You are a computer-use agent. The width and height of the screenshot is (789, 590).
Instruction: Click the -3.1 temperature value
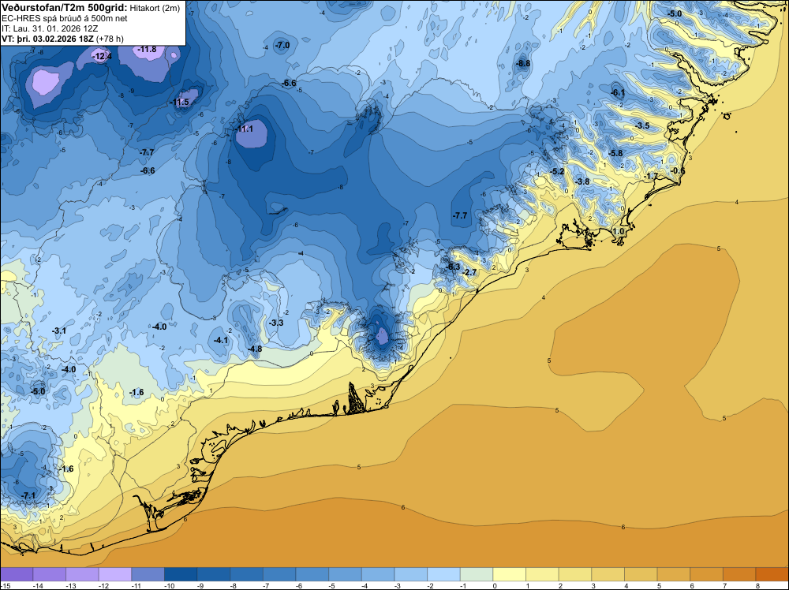(x=59, y=331)
